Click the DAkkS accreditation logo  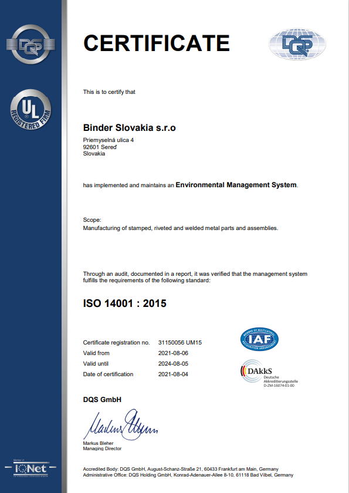269,373
